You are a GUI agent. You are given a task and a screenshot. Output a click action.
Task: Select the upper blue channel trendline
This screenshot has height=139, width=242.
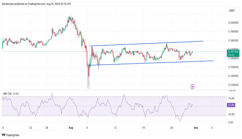tap(146, 44)
